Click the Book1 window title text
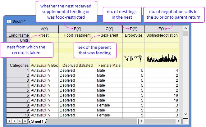 click(x=19, y=21)
